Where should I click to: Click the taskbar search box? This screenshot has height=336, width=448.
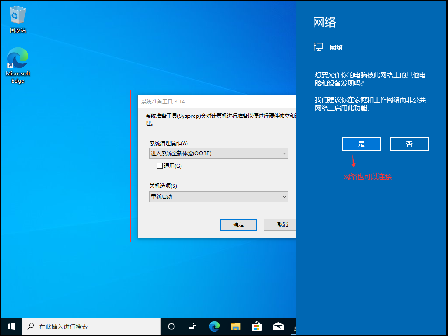tap(90, 326)
